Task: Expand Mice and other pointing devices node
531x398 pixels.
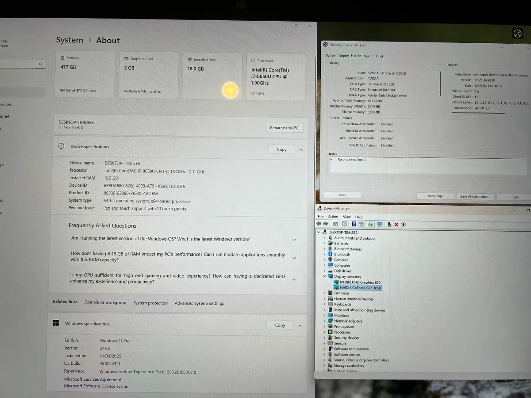Action: tap(324, 310)
